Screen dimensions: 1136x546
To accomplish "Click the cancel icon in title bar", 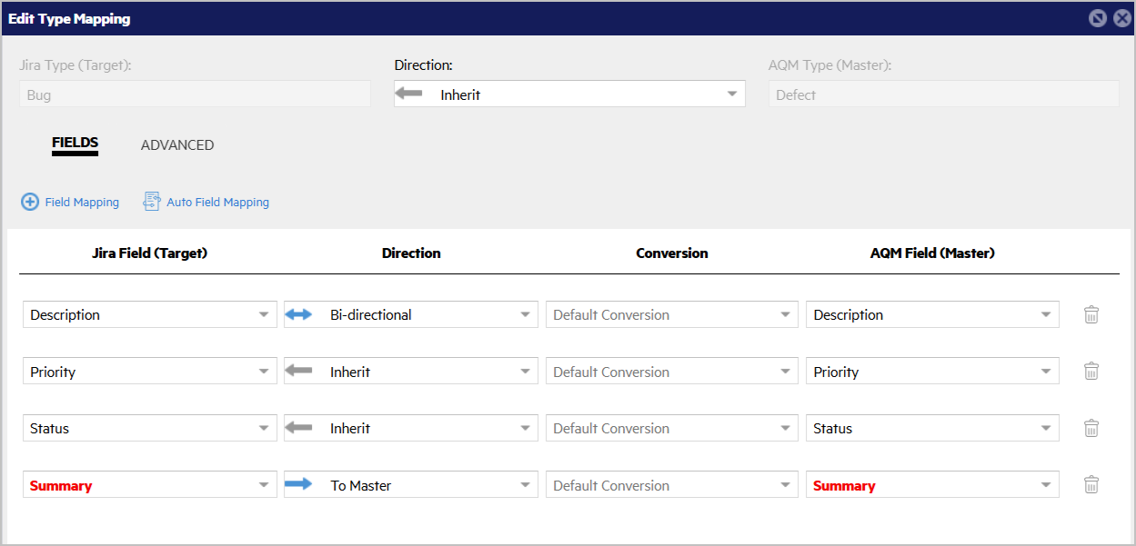I will point(1098,18).
